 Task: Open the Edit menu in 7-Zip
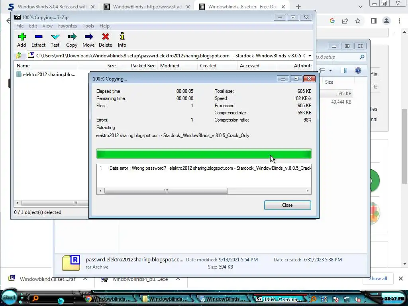(x=33, y=26)
